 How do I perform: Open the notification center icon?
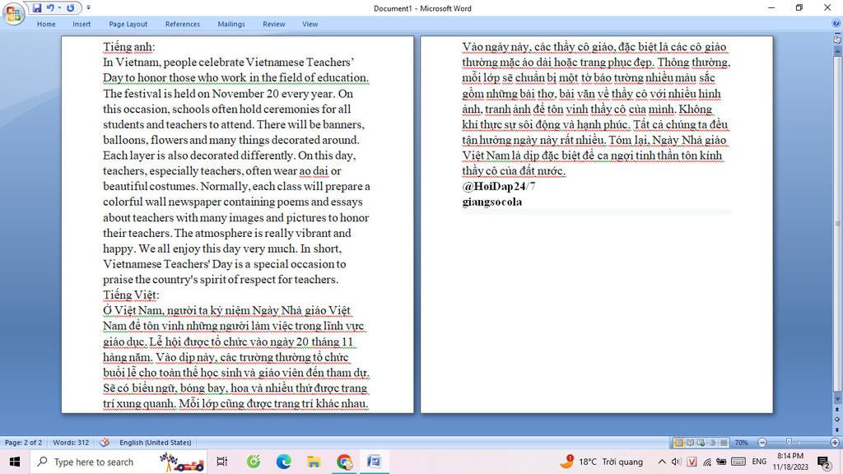[824, 462]
